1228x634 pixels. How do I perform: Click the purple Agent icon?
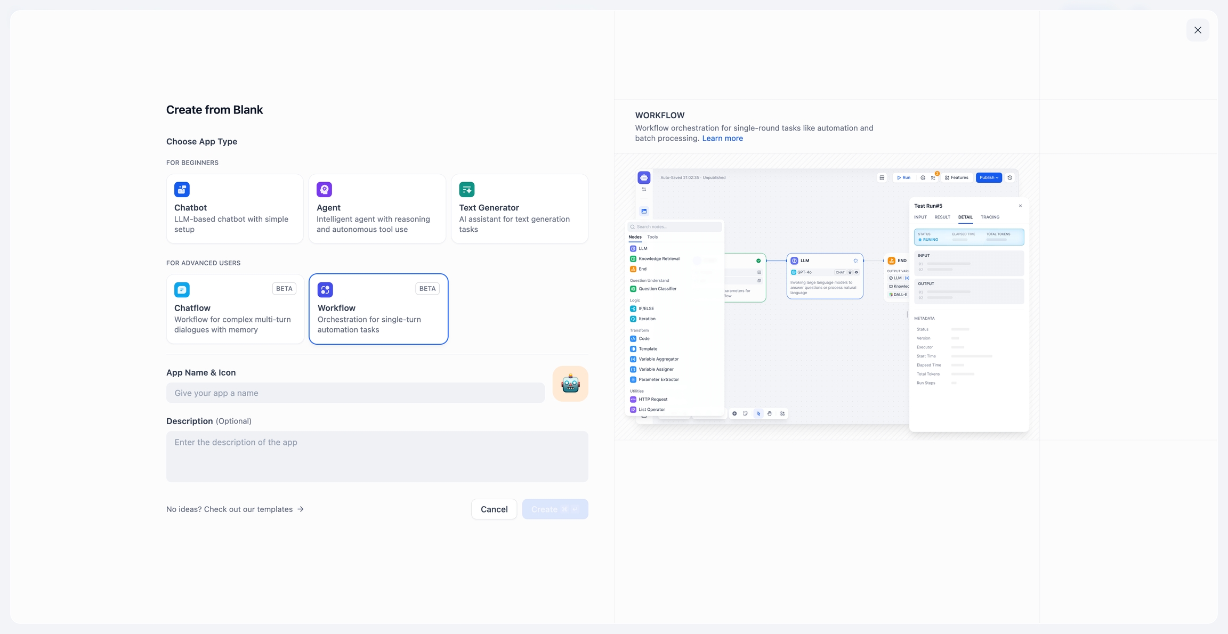(x=324, y=189)
